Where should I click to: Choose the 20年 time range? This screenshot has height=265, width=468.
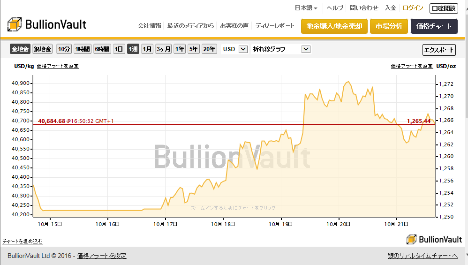(x=209, y=49)
